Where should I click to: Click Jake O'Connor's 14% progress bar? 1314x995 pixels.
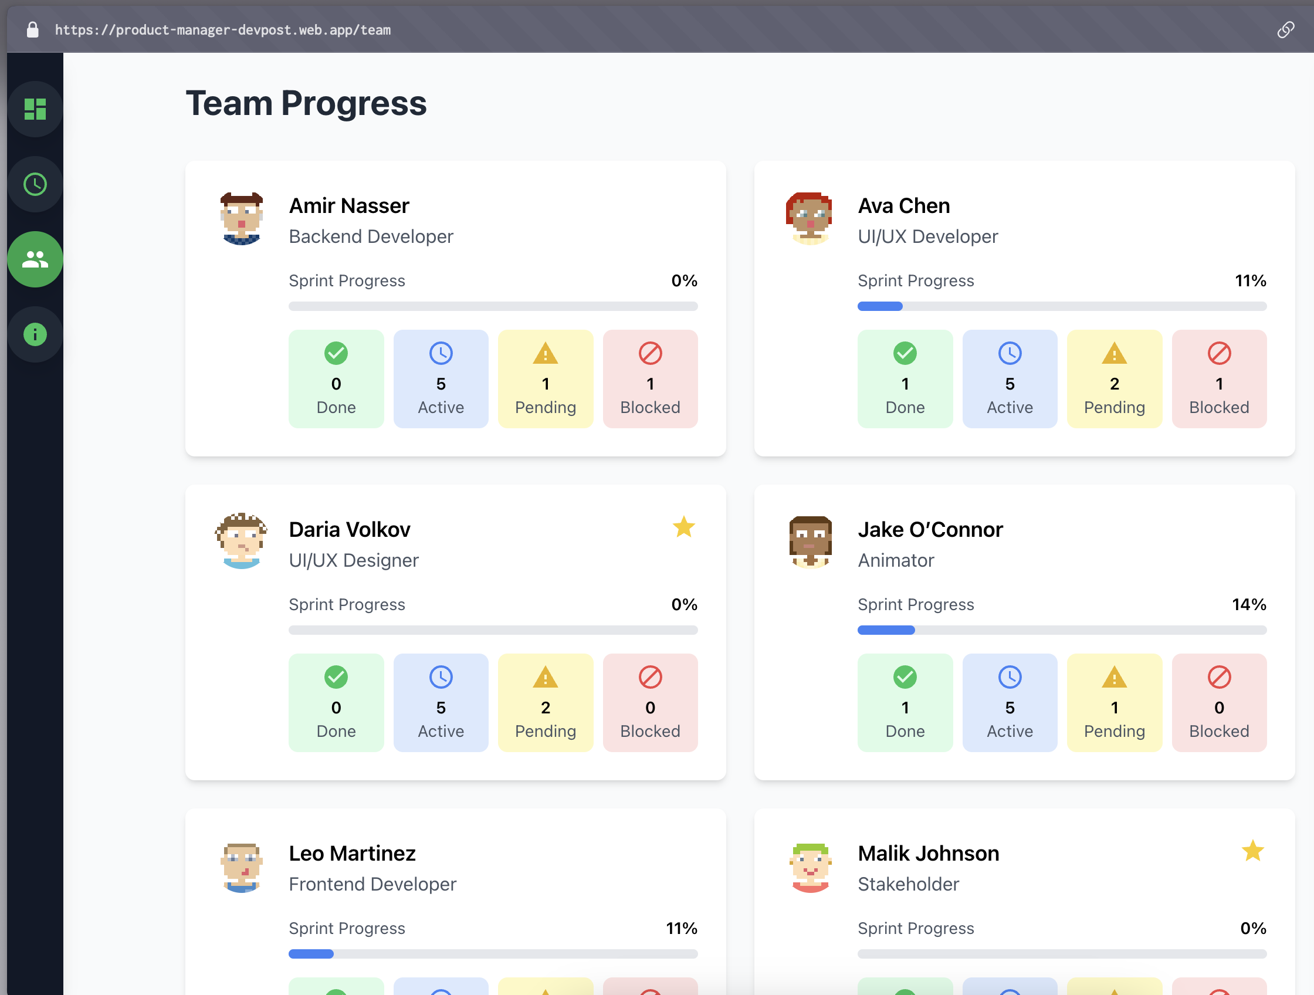[1062, 630]
